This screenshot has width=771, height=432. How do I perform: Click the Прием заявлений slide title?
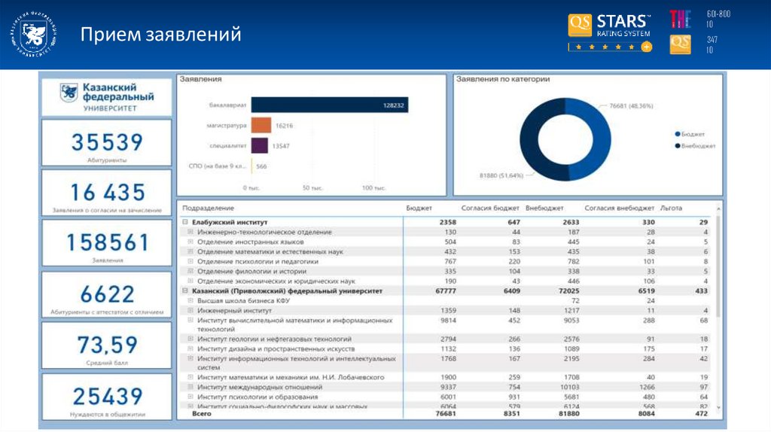click(x=161, y=35)
